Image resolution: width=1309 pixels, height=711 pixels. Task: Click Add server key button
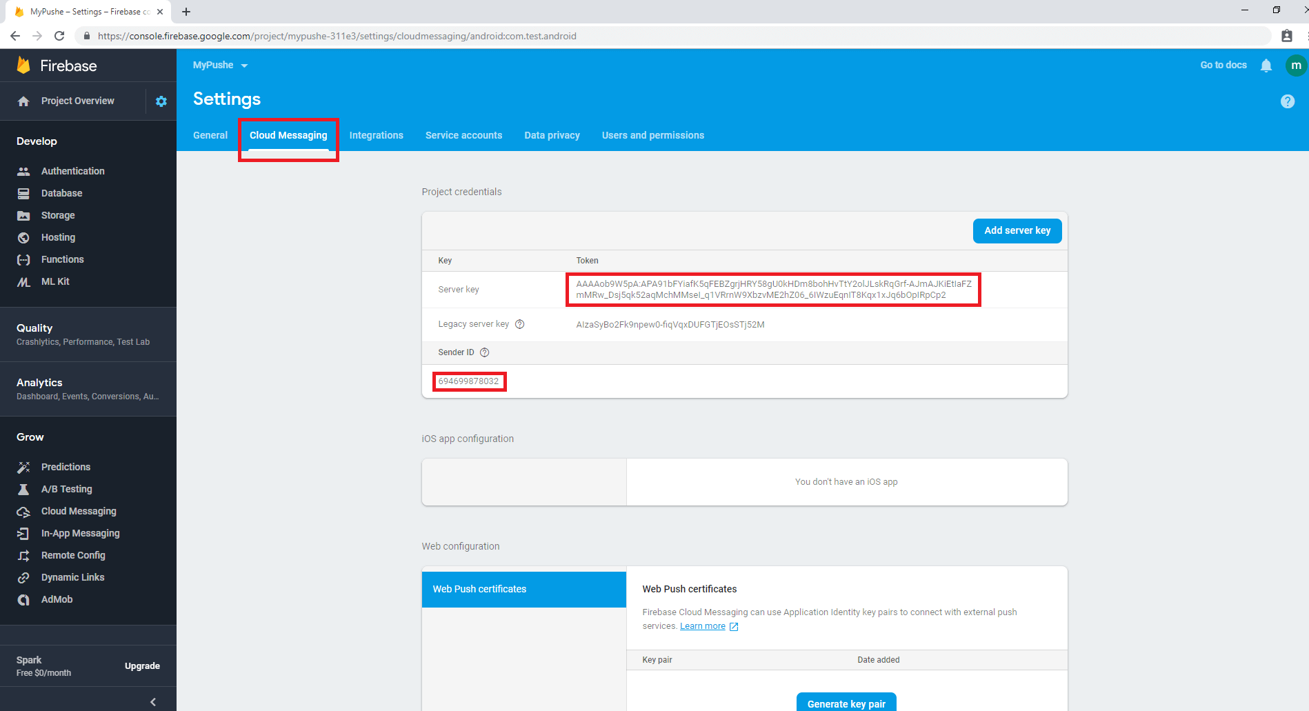tap(1017, 231)
